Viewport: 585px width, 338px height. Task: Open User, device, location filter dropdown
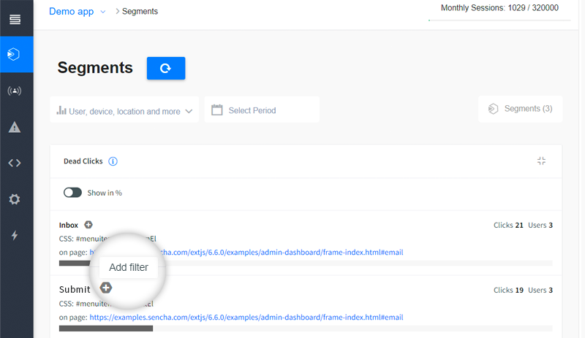click(124, 111)
